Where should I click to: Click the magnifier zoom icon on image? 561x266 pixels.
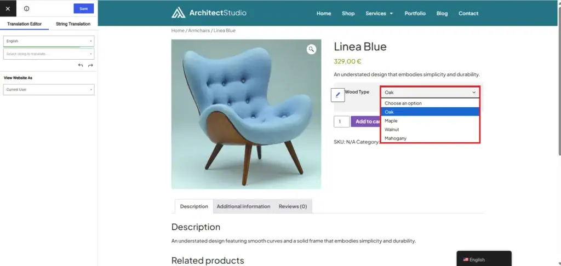pos(311,49)
